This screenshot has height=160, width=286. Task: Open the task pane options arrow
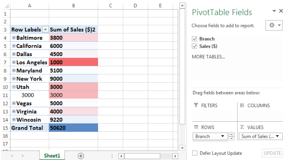274,11
